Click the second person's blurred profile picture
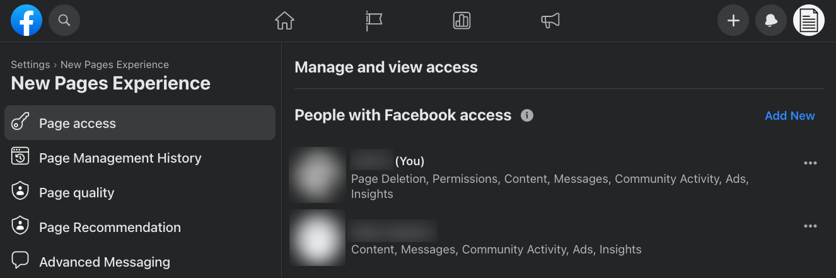The width and height of the screenshot is (836, 278). [x=317, y=238]
